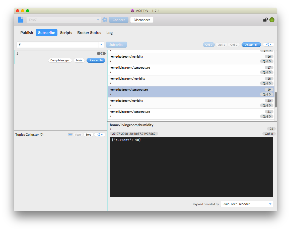Select message 19 home/bedroom/temperature
The height and width of the screenshot is (231, 291).
tap(191, 92)
